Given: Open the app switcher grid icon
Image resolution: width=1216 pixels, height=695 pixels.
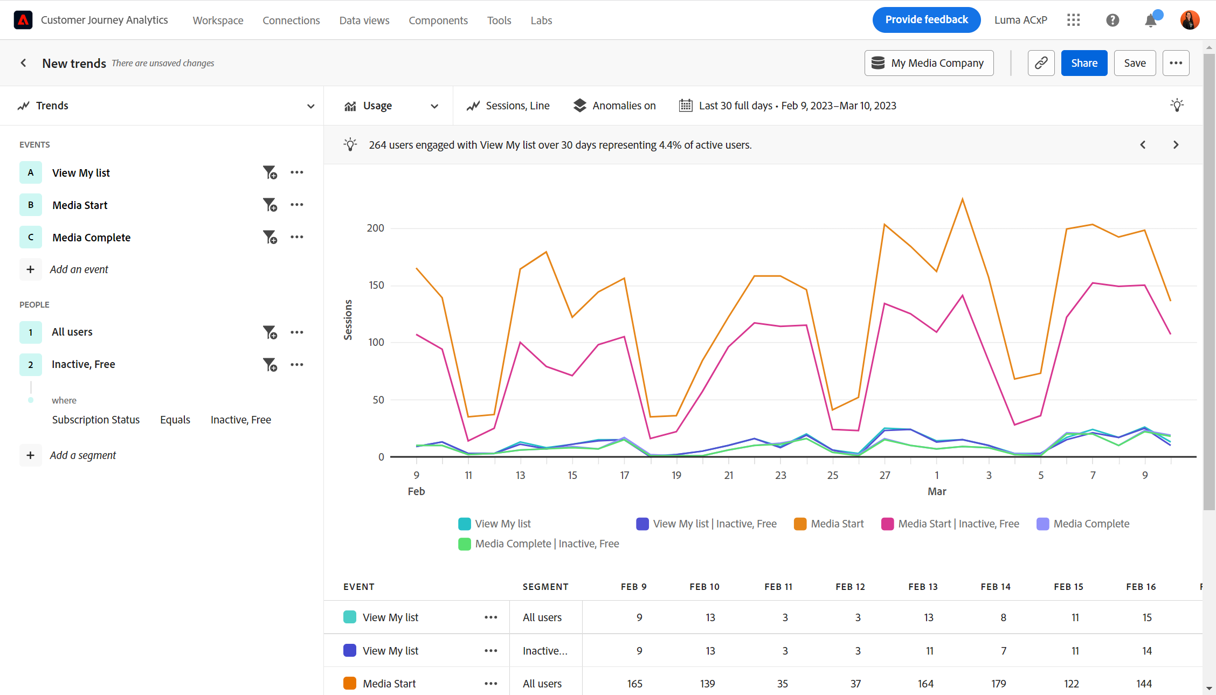Looking at the screenshot, I should coord(1073,20).
